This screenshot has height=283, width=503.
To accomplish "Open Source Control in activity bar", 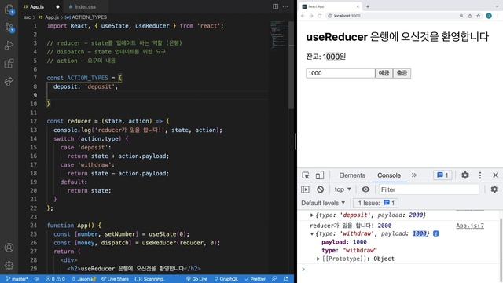I will click(x=9, y=28).
